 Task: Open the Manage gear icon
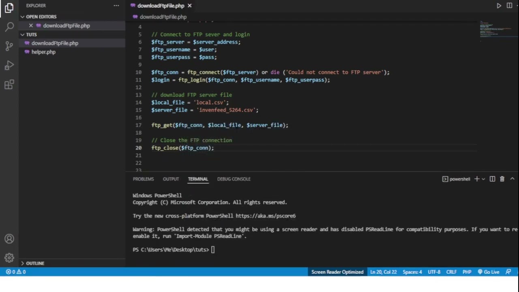tap(9, 258)
